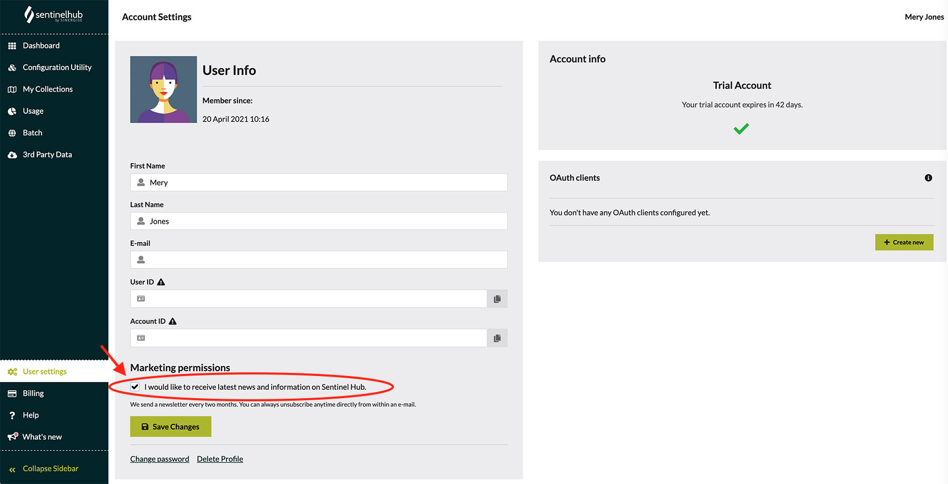Click the User ID warning triangle icon
Screen dimensions: 948x484
pos(161,282)
